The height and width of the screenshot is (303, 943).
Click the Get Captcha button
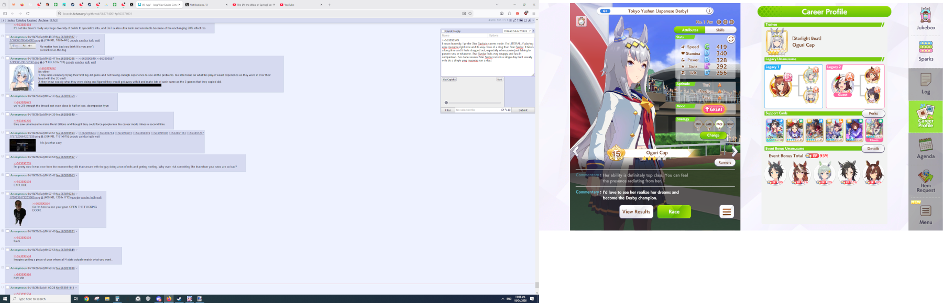(449, 80)
